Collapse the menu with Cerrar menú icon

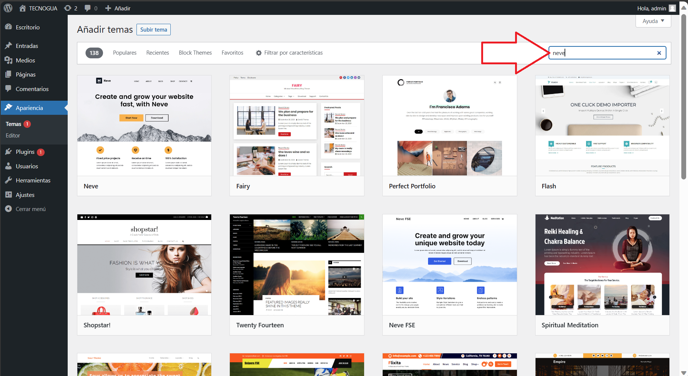(x=8, y=209)
